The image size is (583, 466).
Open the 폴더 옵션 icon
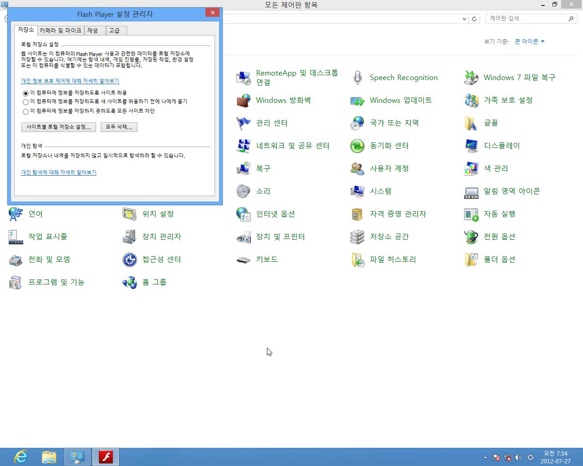(471, 259)
